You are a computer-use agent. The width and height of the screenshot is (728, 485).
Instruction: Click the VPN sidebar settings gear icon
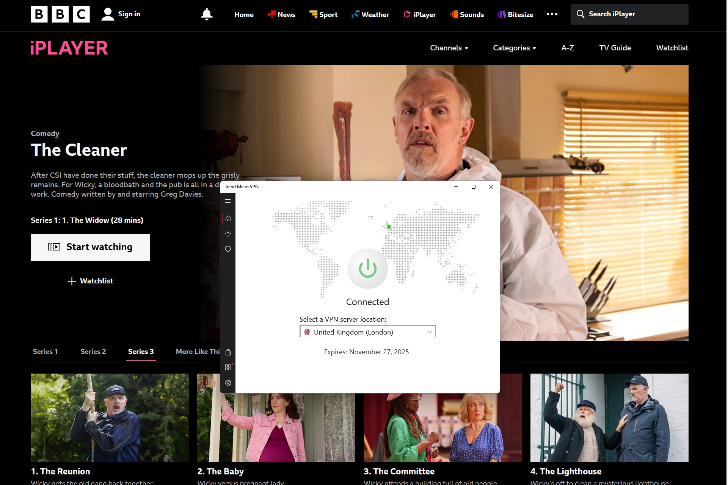(228, 382)
